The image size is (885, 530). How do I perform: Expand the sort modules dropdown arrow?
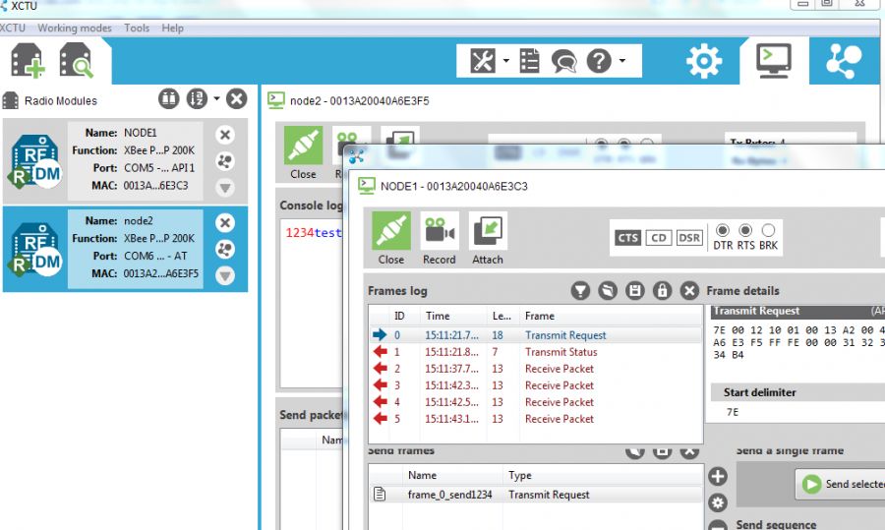pos(216,98)
